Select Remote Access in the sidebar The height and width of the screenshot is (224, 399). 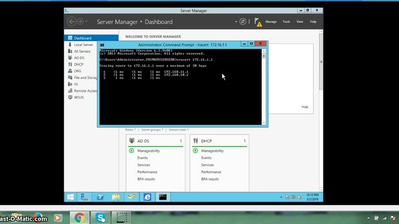85,91
